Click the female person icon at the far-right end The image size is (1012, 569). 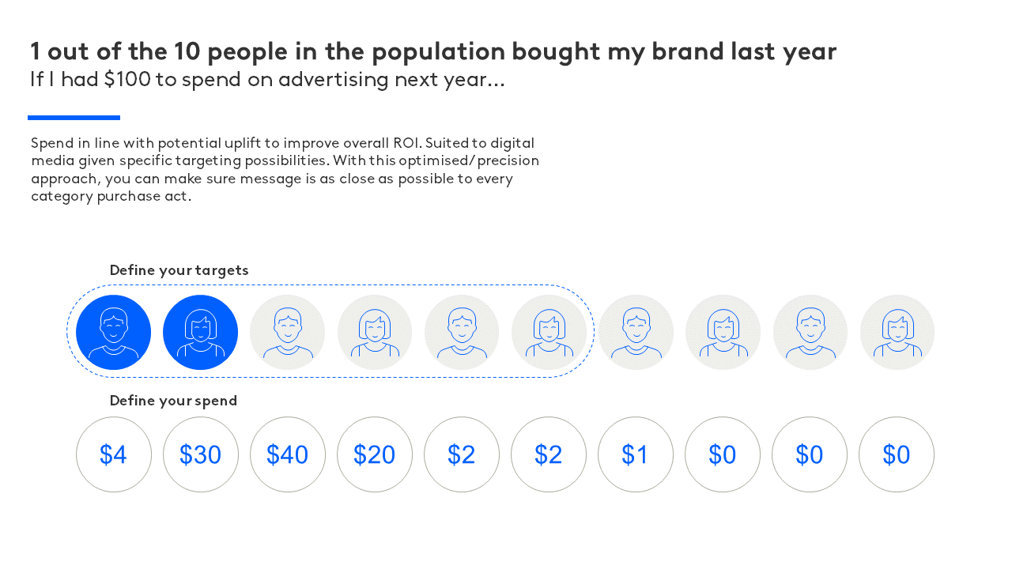pyautogui.click(x=897, y=332)
